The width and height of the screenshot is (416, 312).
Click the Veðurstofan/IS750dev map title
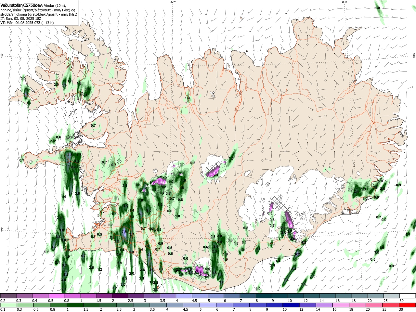click(x=21, y=6)
